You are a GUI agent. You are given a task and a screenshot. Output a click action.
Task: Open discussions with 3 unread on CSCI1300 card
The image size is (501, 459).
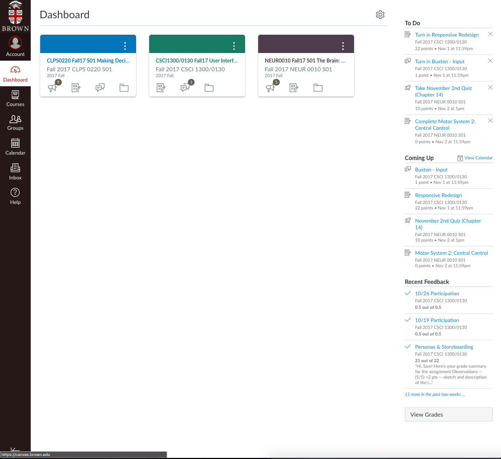(185, 88)
